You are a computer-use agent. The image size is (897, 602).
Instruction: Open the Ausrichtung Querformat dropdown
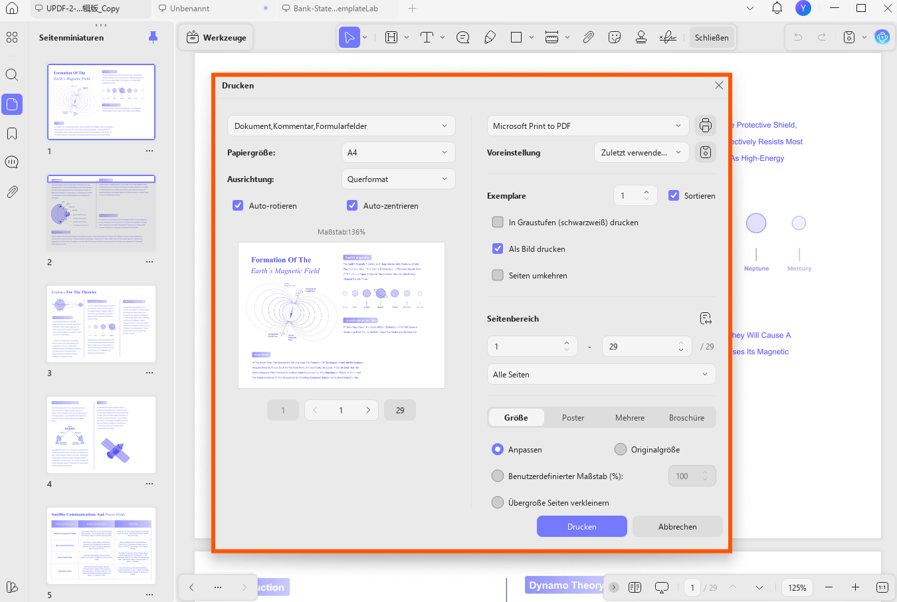(x=399, y=179)
